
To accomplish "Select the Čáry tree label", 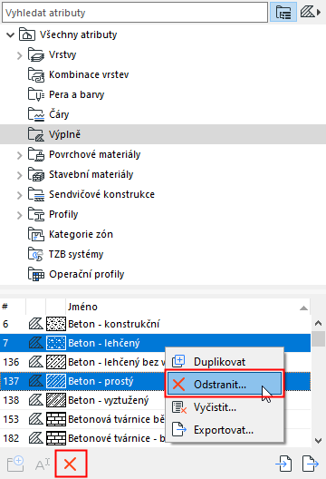I will pos(59,114).
